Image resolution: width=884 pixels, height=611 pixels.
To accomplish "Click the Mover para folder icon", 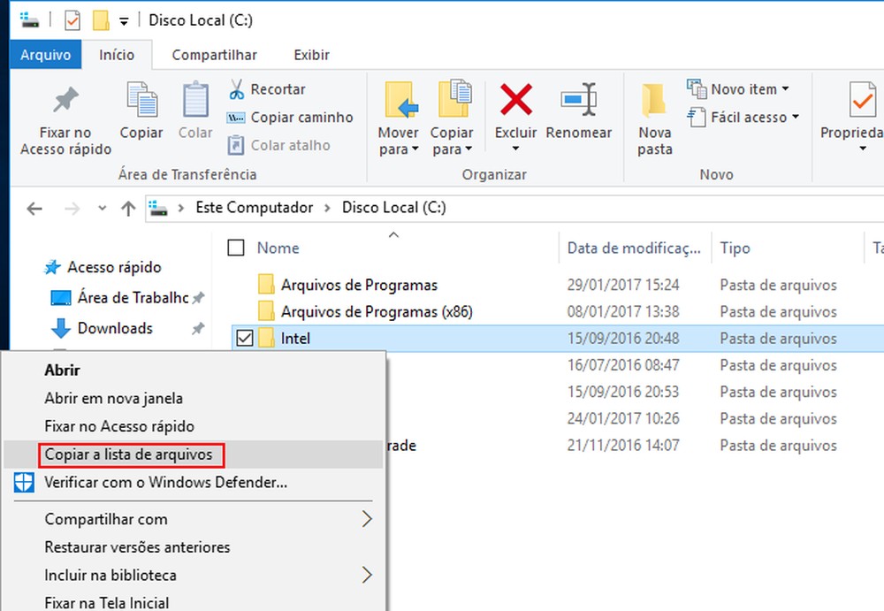I will (x=400, y=100).
